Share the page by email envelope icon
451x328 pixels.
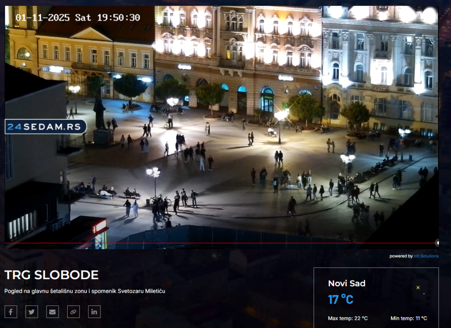[x=53, y=311]
